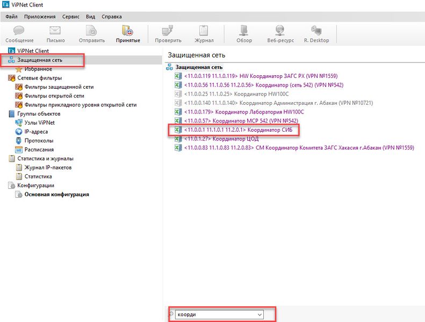Select Координатор Администрация г. Абакан node
Viewport: 425px width, 322px height.
(278, 103)
